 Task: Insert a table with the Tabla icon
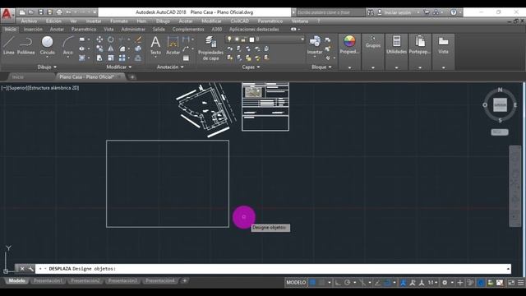[186, 58]
